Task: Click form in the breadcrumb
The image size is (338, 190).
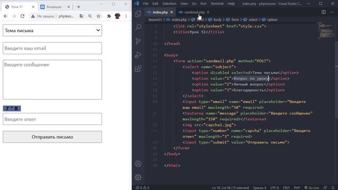Action: click(235, 20)
